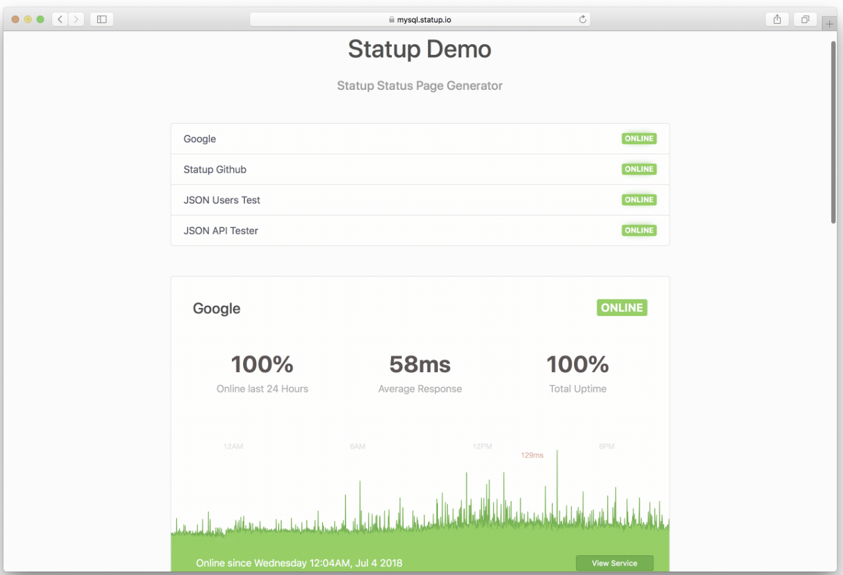
Task: Select the Google heading in the detail card
Action: click(x=216, y=308)
